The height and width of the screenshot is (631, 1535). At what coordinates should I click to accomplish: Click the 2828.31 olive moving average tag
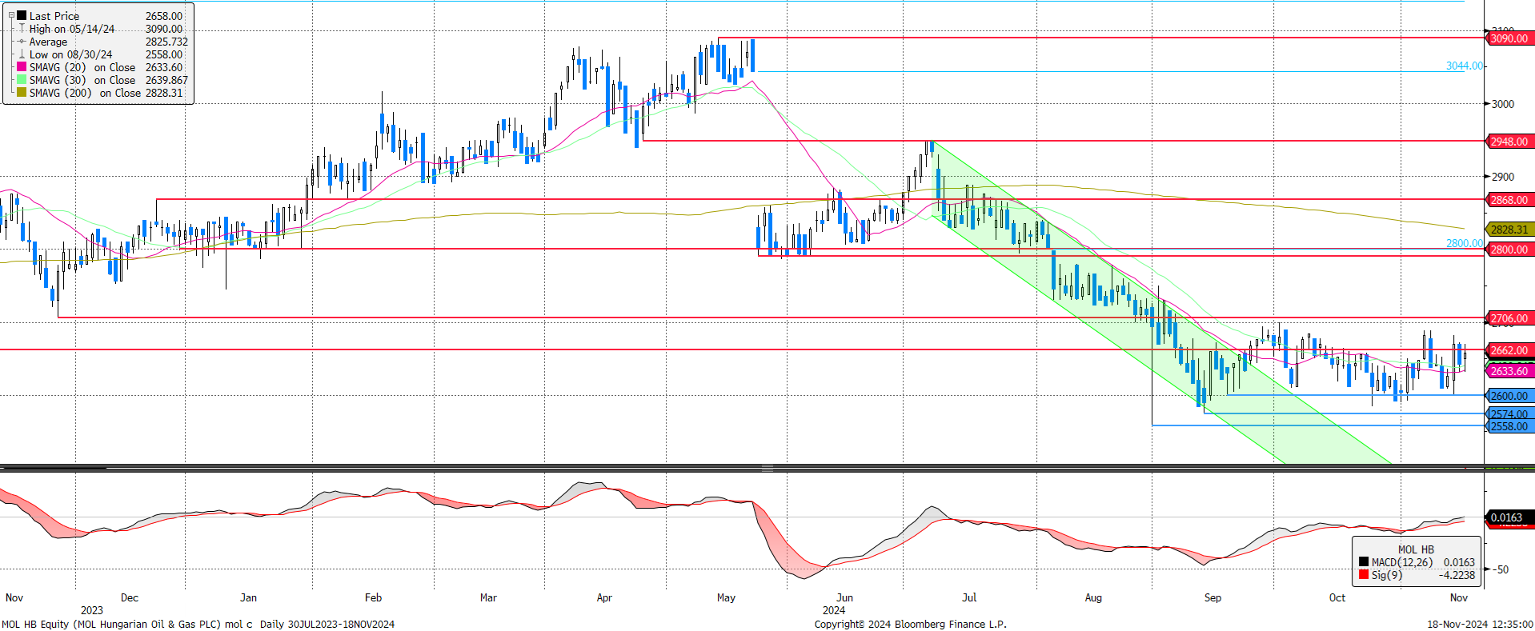click(1509, 230)
